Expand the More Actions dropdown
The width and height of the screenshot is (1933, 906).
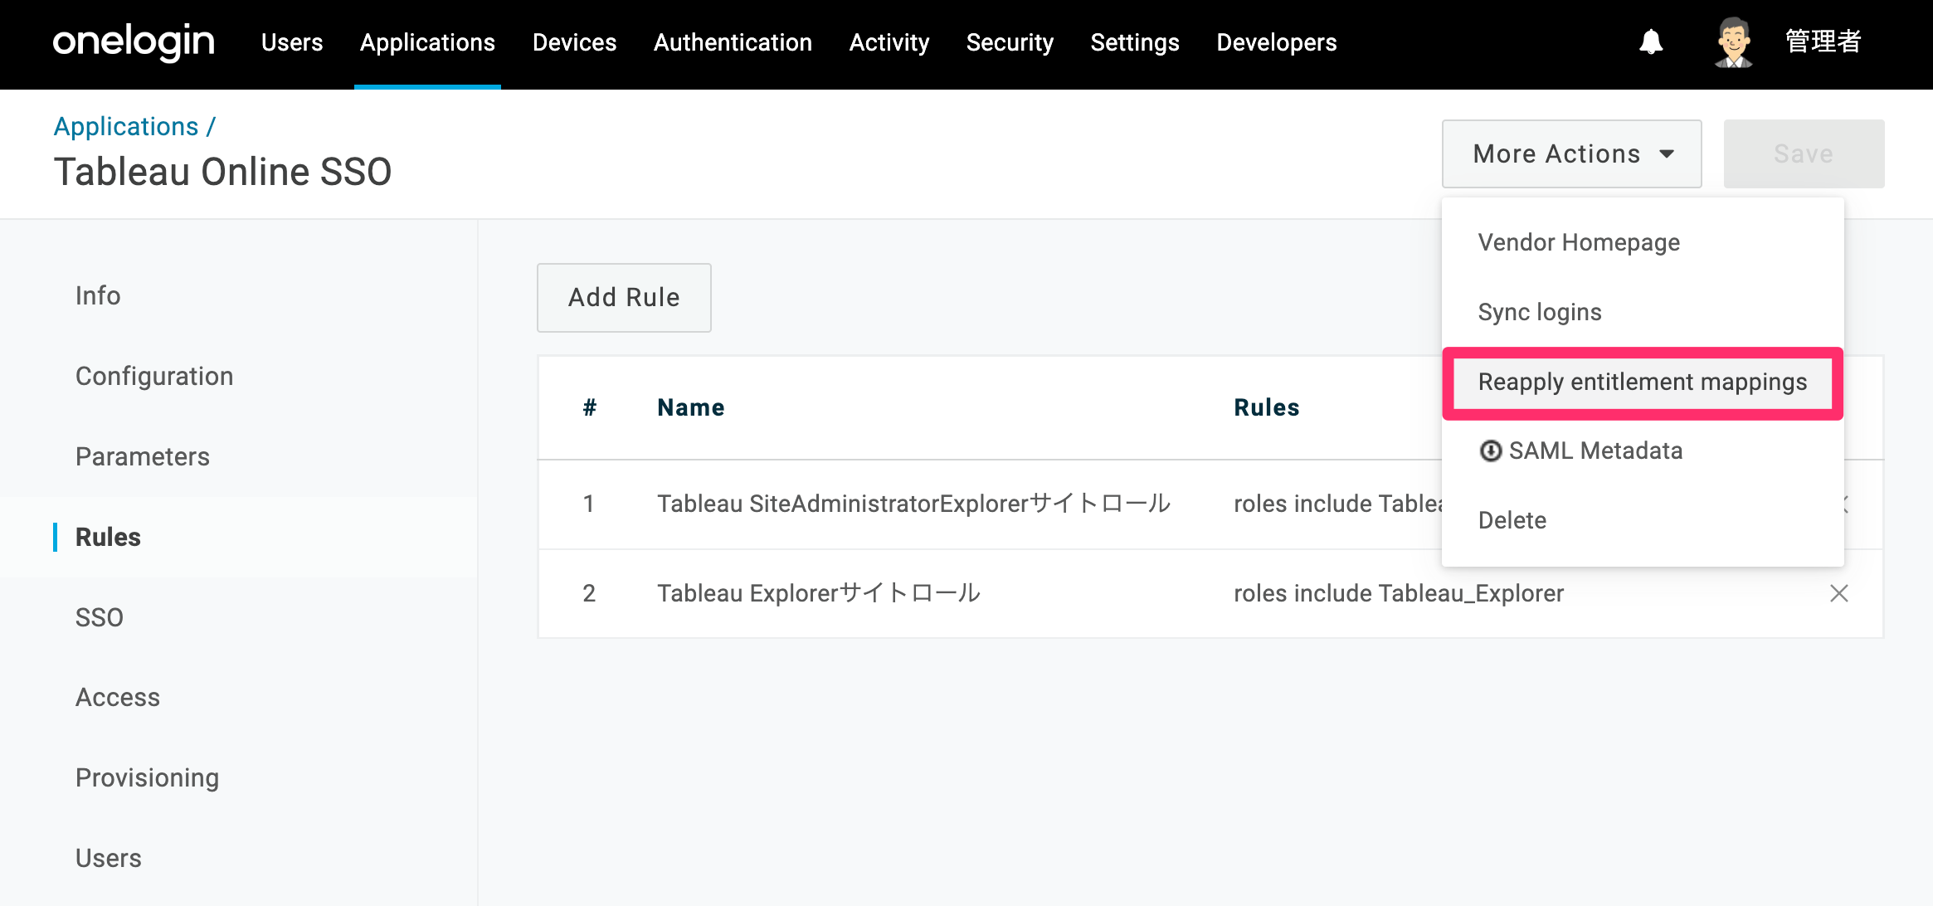pyautogui.click(x=1571, y=153)
